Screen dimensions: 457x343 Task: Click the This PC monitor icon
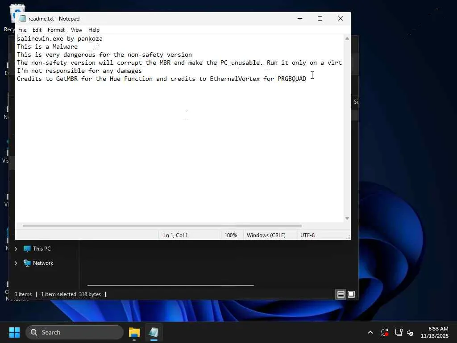27,249
